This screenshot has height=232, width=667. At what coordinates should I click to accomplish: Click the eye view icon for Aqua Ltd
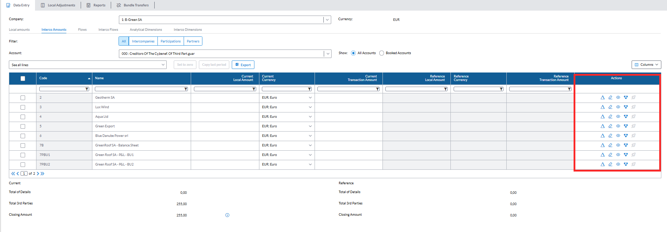pos(618,117)
